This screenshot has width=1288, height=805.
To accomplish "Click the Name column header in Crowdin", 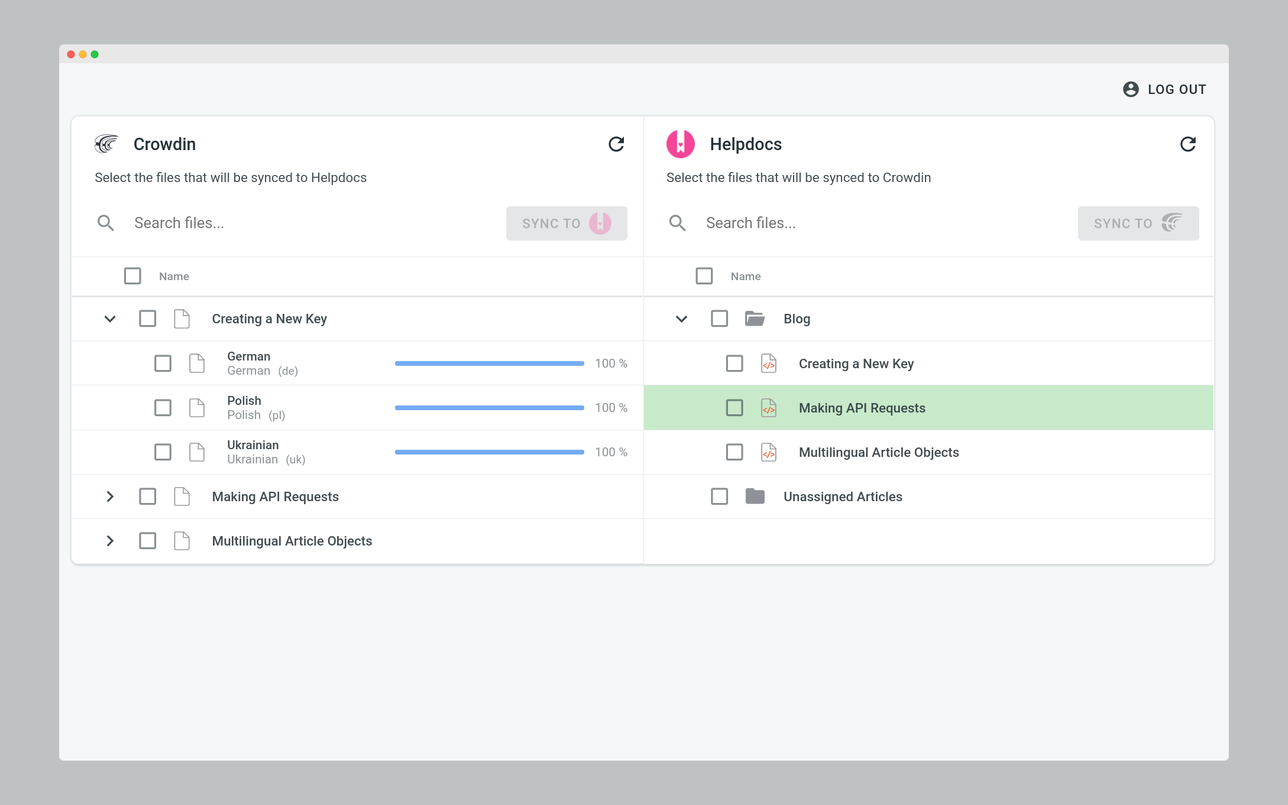I will [x=174, y=277].
